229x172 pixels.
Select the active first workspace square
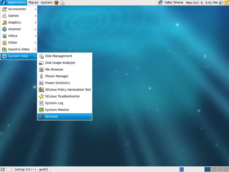pos(207,170)
